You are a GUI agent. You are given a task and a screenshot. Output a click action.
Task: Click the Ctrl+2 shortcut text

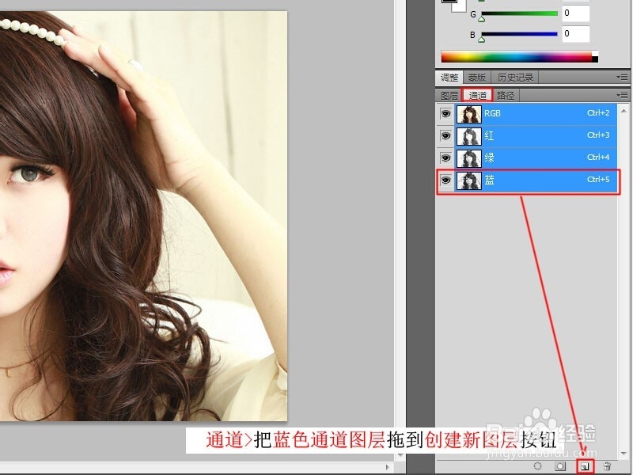coord(598,113)
